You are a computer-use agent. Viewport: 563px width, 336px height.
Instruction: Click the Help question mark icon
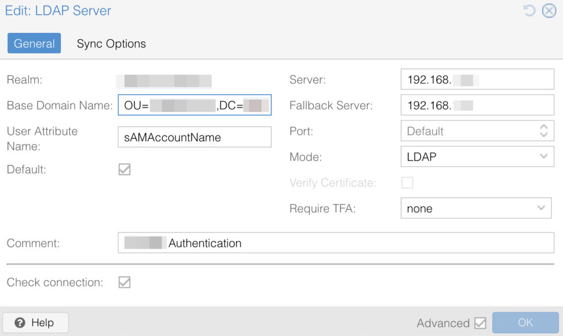tap(20, 323)
